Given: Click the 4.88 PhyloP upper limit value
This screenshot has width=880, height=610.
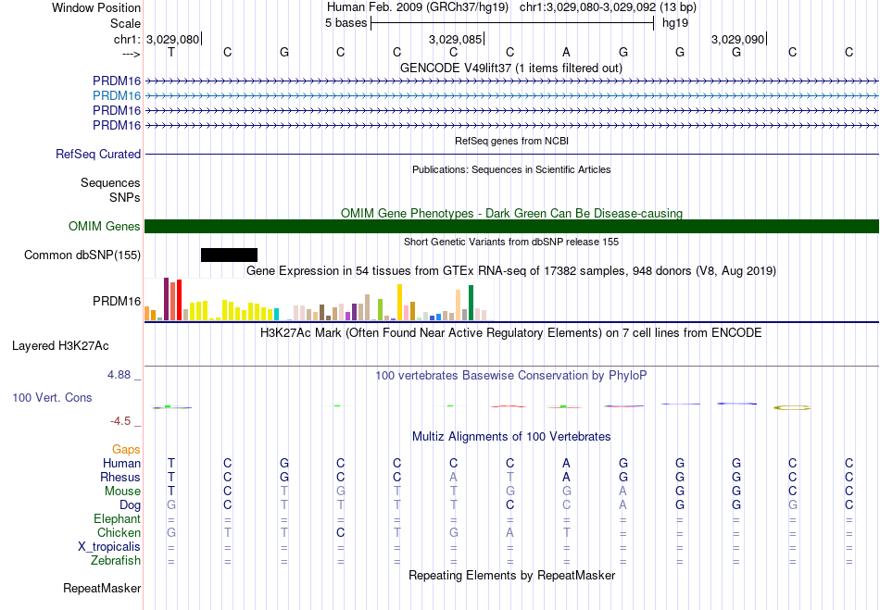Looking at the screenshot, I should [119, 375].
